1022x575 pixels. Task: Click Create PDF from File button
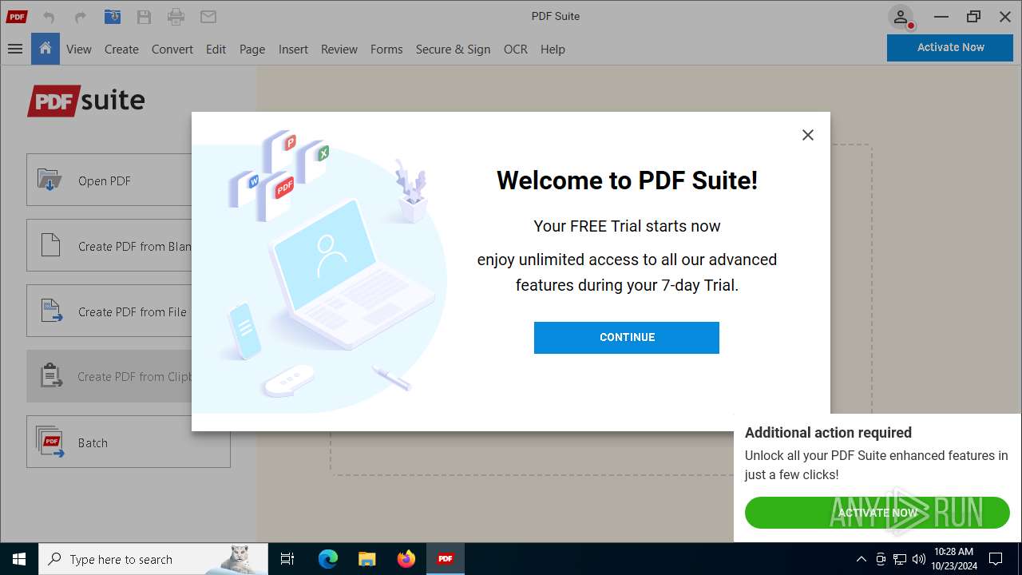click(109, 311)
